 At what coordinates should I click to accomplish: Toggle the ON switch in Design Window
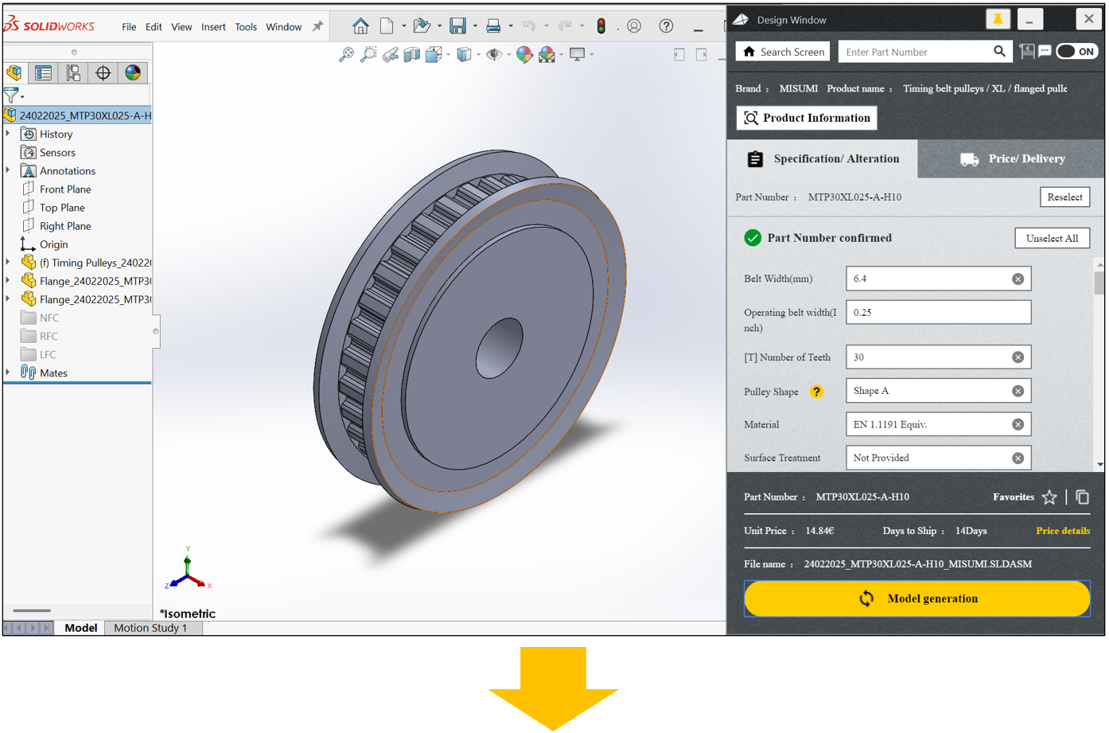[1076, 52]
